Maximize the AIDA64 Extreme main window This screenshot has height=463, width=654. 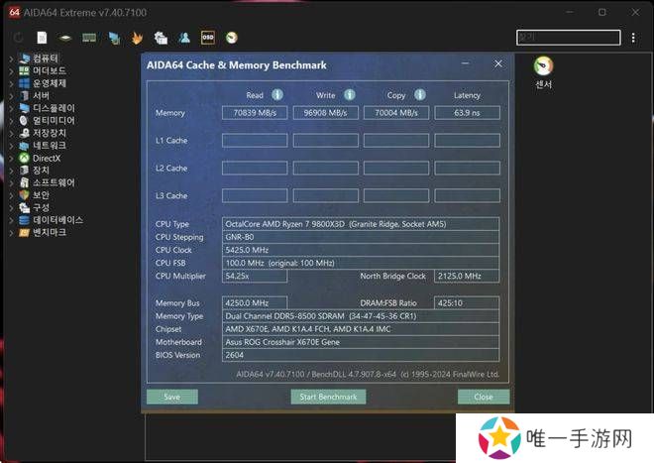coord(602,12)
